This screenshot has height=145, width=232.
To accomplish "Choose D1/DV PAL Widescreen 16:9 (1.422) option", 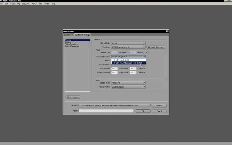I will [x=129, y=63].
